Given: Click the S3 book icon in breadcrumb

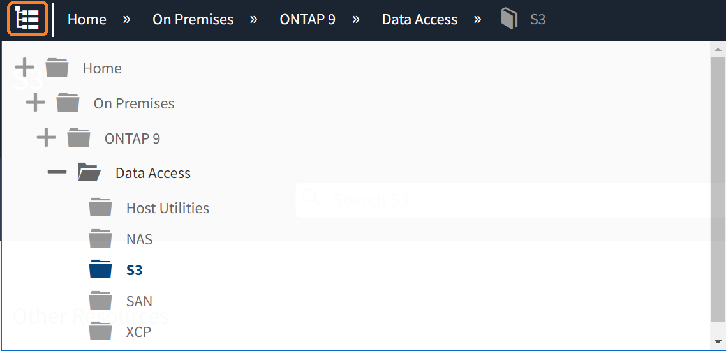Looking at the screenshot, I should point(508,19).
